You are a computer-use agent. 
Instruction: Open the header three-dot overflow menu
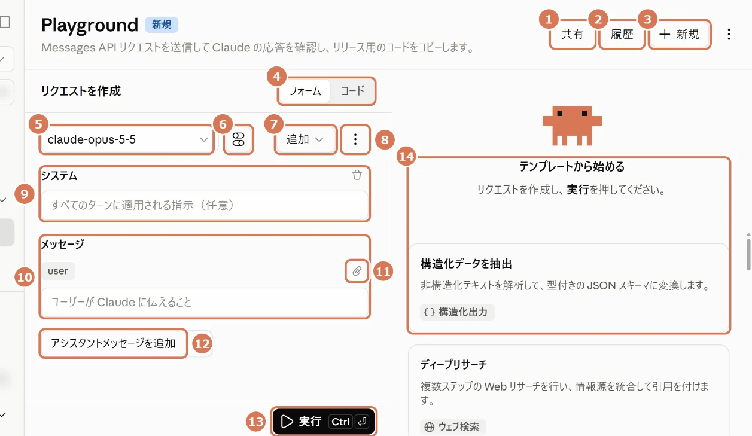tap(729, 35)
